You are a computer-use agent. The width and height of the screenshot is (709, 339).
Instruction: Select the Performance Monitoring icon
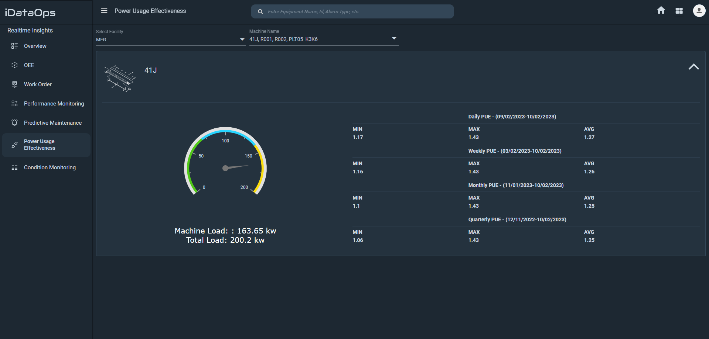pos(14,103)
